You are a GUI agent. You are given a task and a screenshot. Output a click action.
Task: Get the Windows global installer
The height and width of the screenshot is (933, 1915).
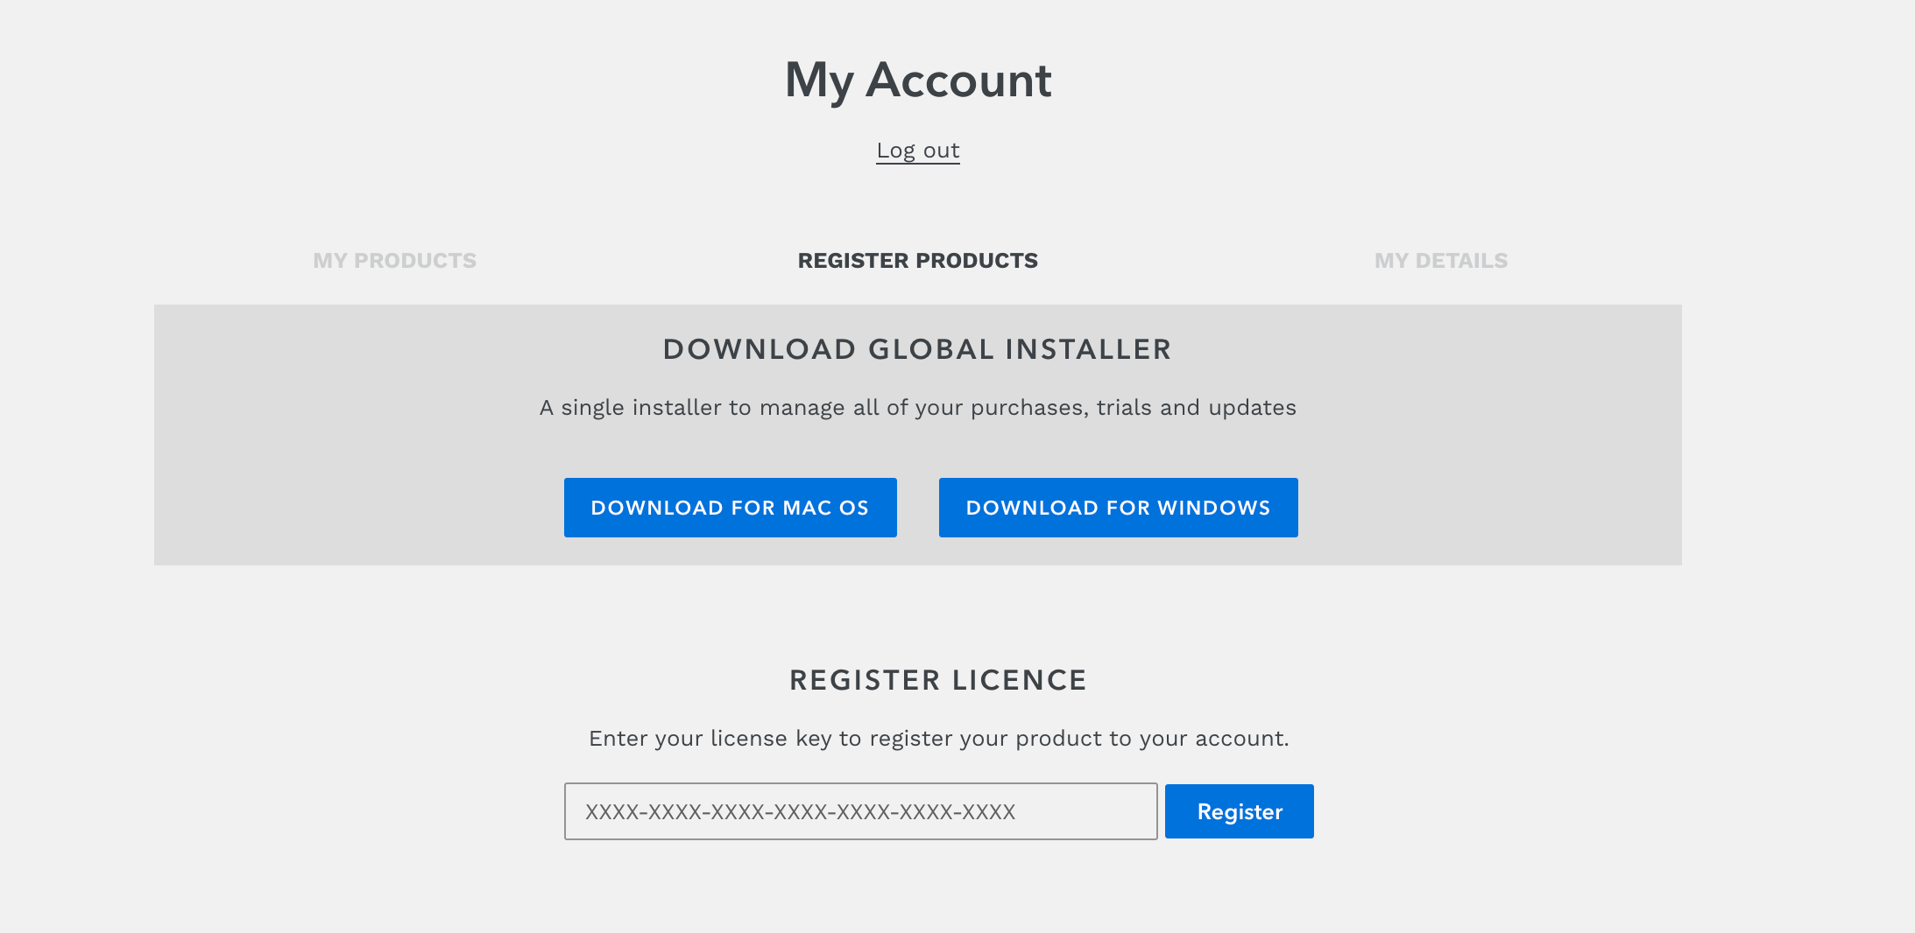coord(1119,508)
